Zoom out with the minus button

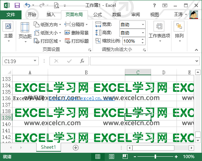135,157
